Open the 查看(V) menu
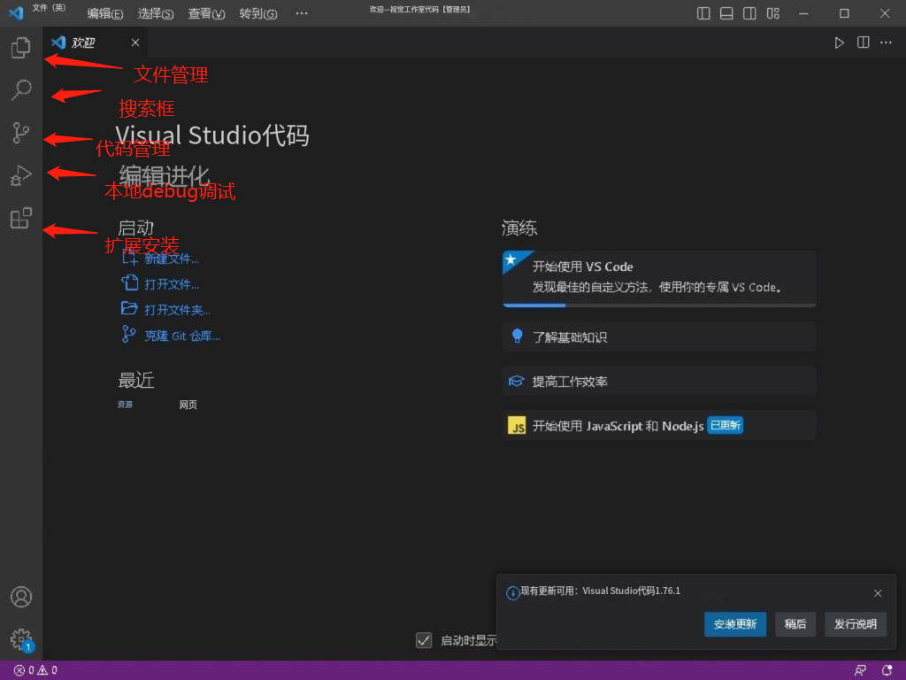Viewport: 906px width, 680px height. (206, 13)
